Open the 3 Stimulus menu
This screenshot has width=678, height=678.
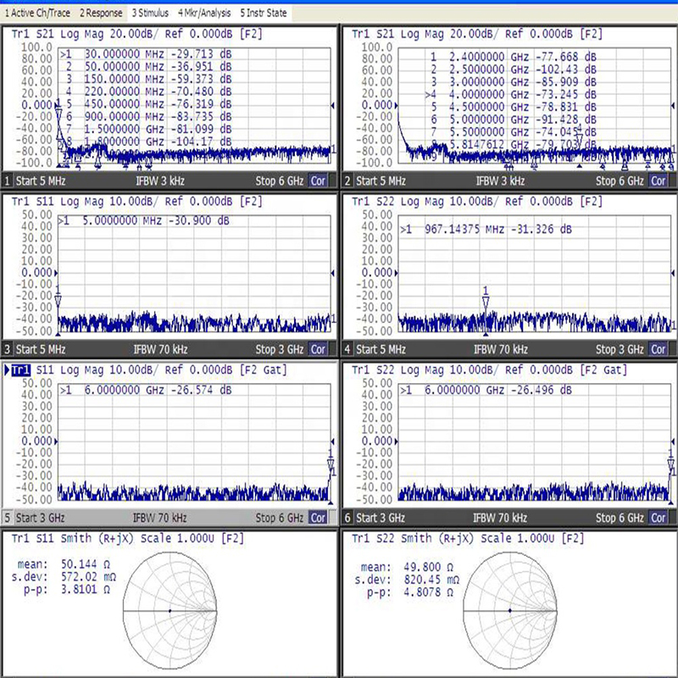click(150, 13)
